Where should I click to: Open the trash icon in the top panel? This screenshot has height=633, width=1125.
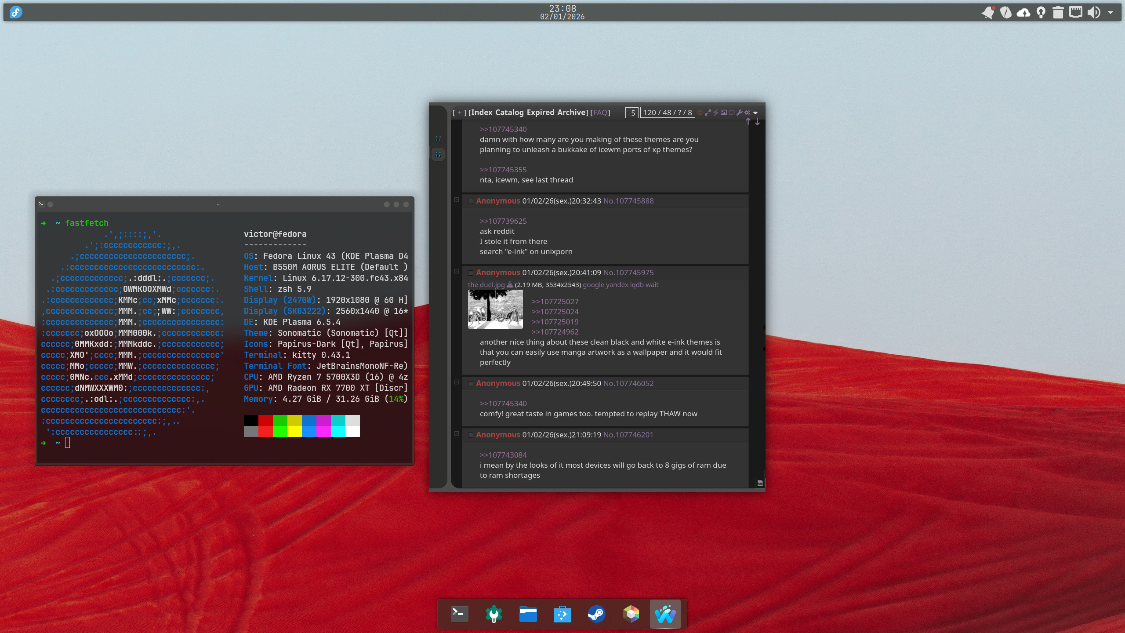[x=1058, y=12]
